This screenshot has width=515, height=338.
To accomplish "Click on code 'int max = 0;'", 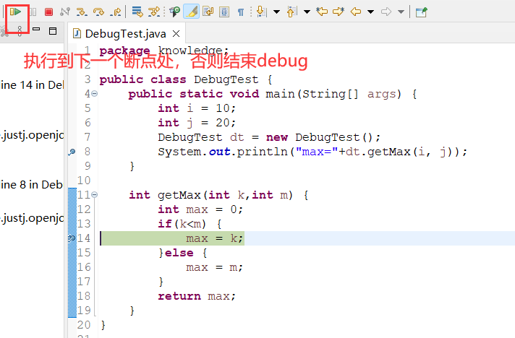I will point(200,209).
